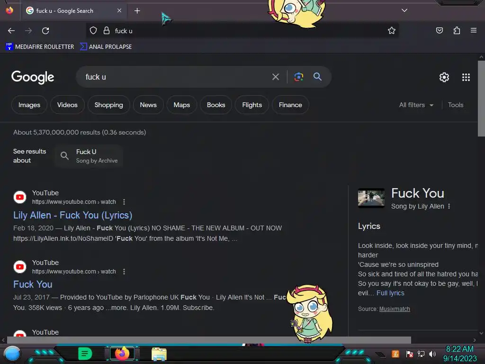Search by image with camera icon
Viewport: 485px width, 364px height.
coord(298,77)
